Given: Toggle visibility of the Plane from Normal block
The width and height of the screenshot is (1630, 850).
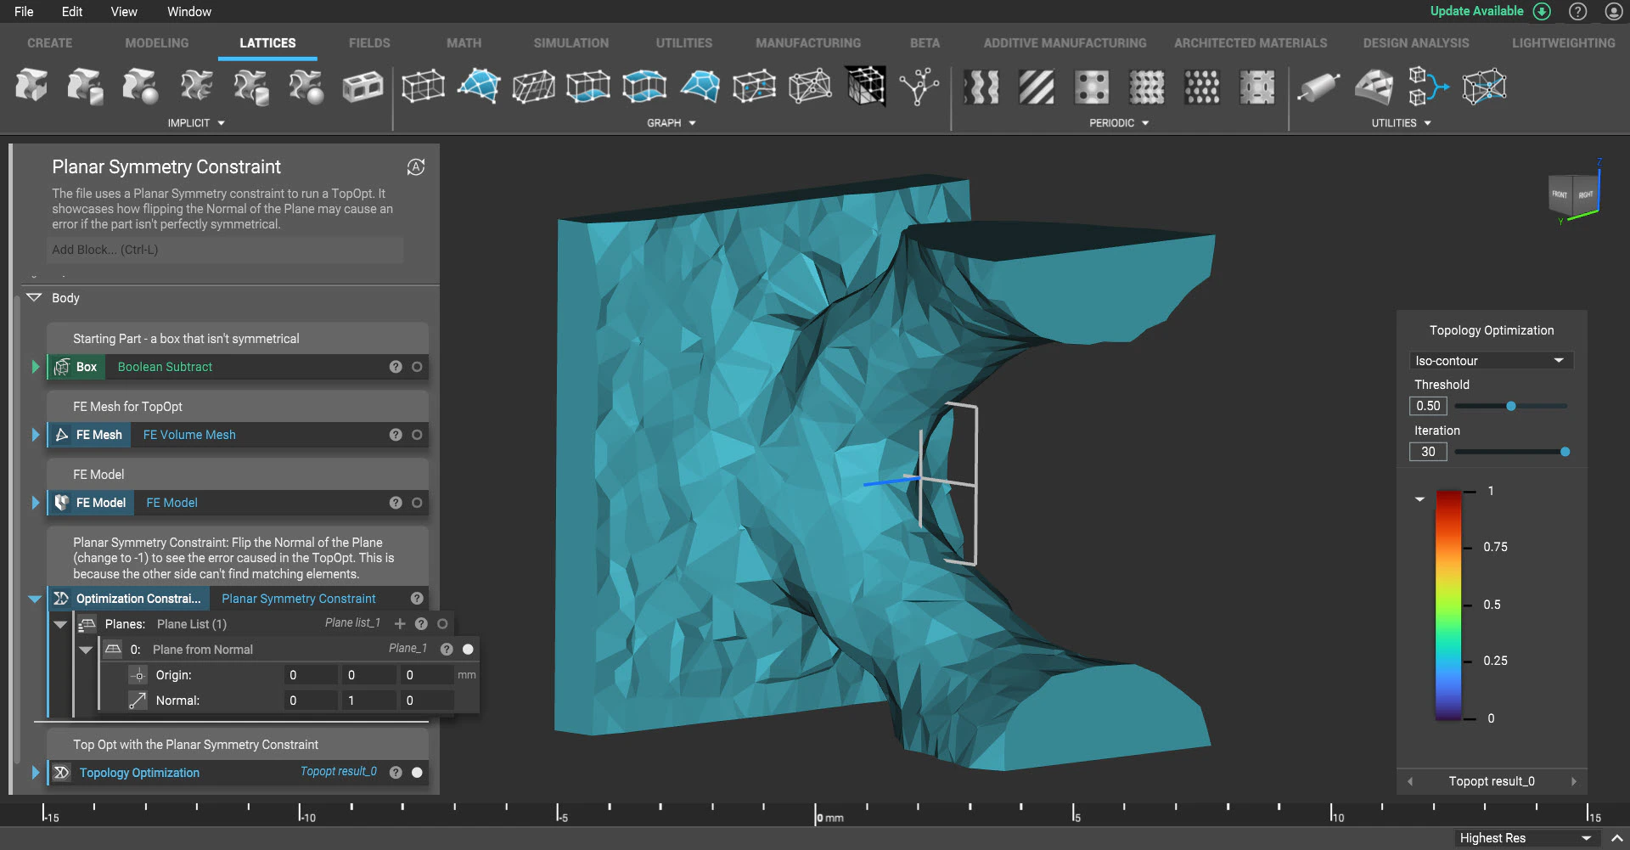Looking at the screenshot, I should [466, 649].
